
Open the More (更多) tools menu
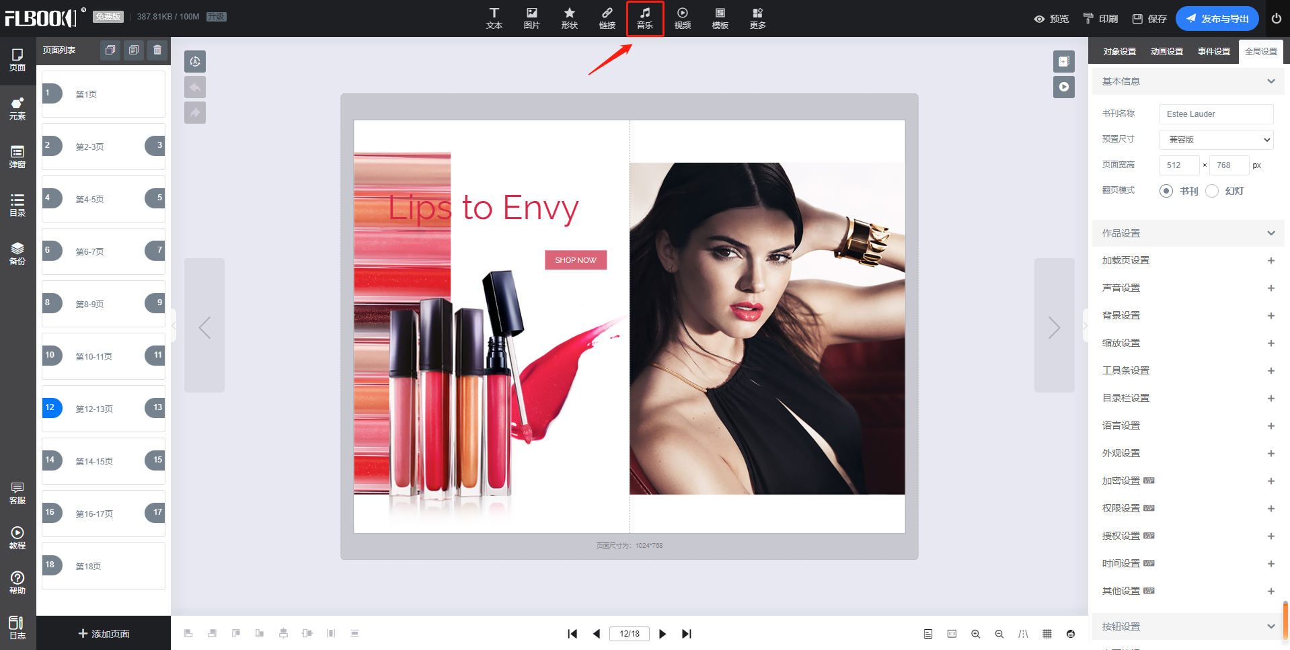click(757, 18)
